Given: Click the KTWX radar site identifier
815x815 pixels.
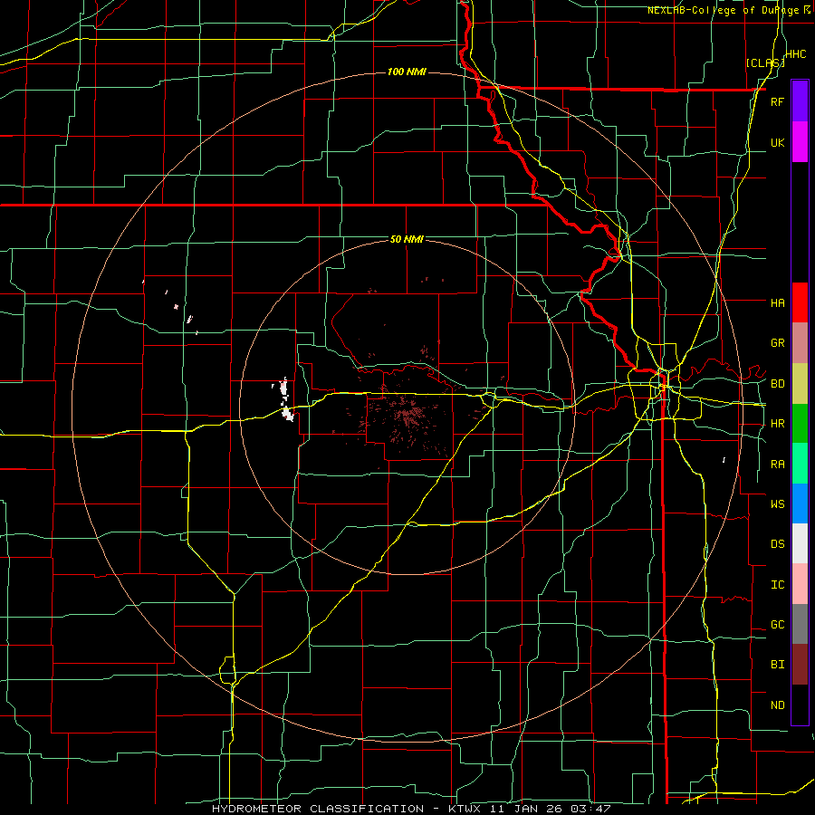Looking at the screenshot, I should 466,809.
